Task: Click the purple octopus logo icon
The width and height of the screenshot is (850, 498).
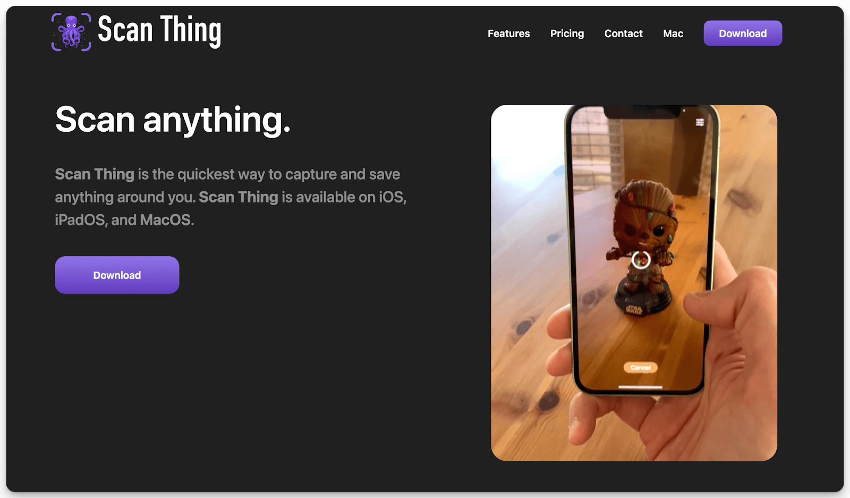Action: point(71,32)
